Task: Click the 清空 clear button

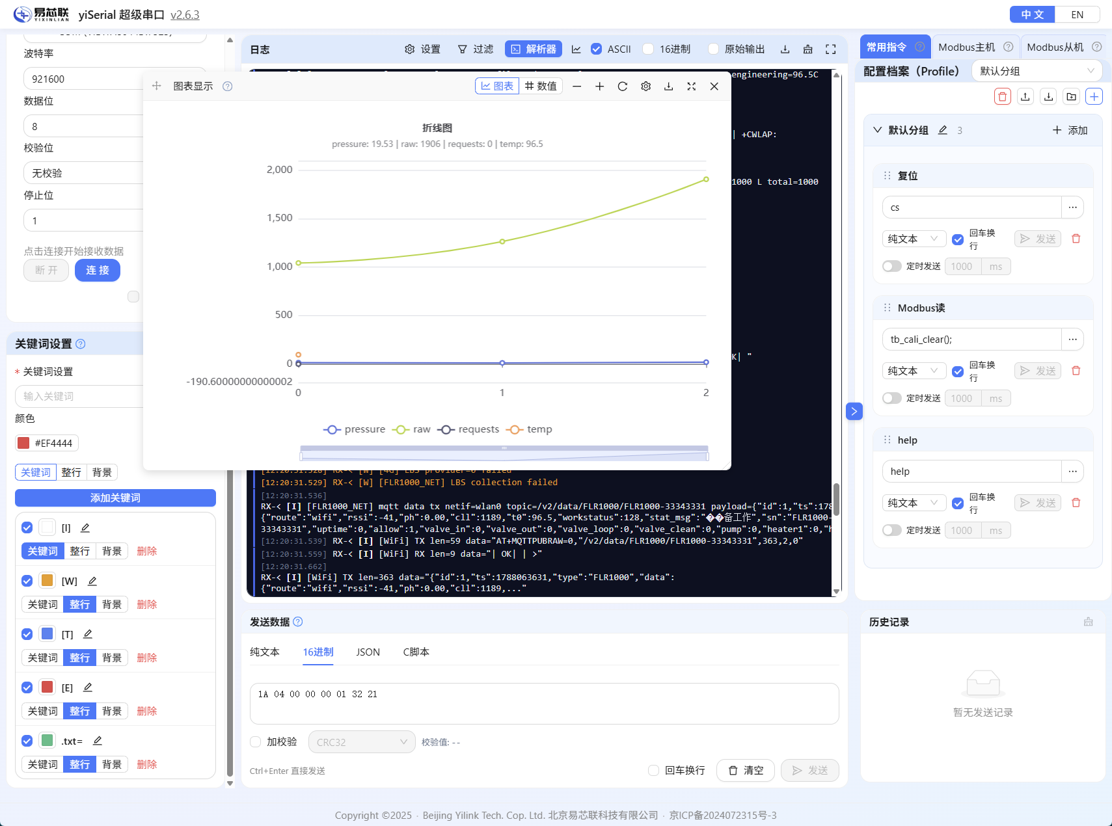Action: point(746,770)
